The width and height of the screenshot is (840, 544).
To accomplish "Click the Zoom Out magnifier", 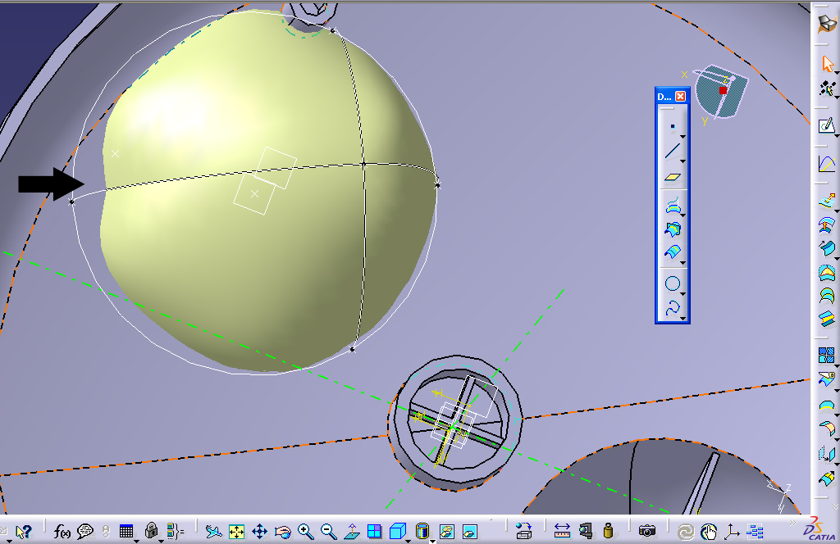I will click(328, 531).
